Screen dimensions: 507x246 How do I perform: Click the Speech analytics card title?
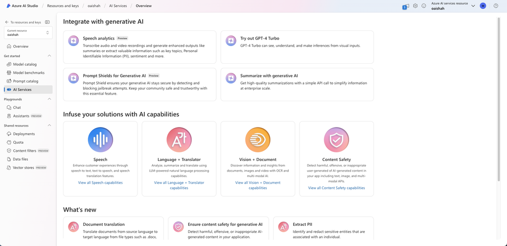[x=98, y=38]
